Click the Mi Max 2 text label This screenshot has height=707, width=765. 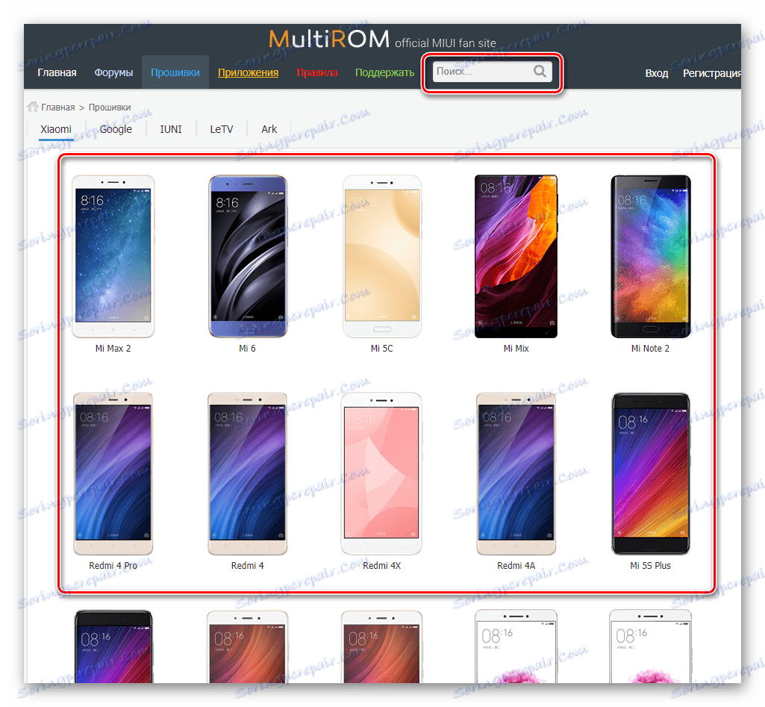point(113,349)
